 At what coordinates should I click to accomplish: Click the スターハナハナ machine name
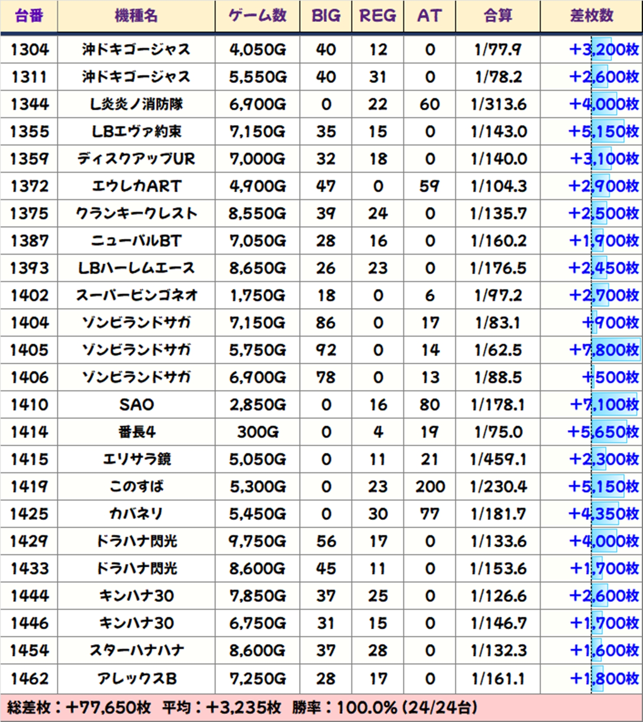click(x=136, y=651)
